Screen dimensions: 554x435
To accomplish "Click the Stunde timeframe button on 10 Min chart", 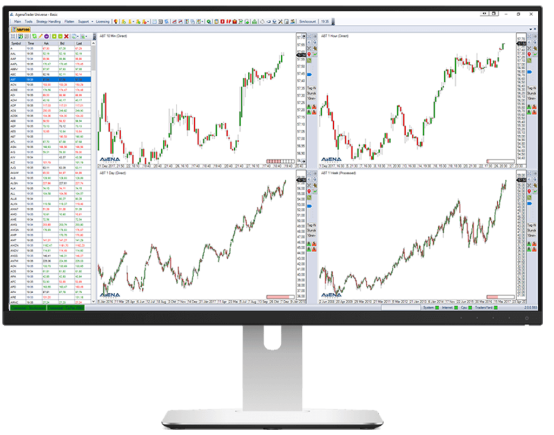I will point(312,93).
